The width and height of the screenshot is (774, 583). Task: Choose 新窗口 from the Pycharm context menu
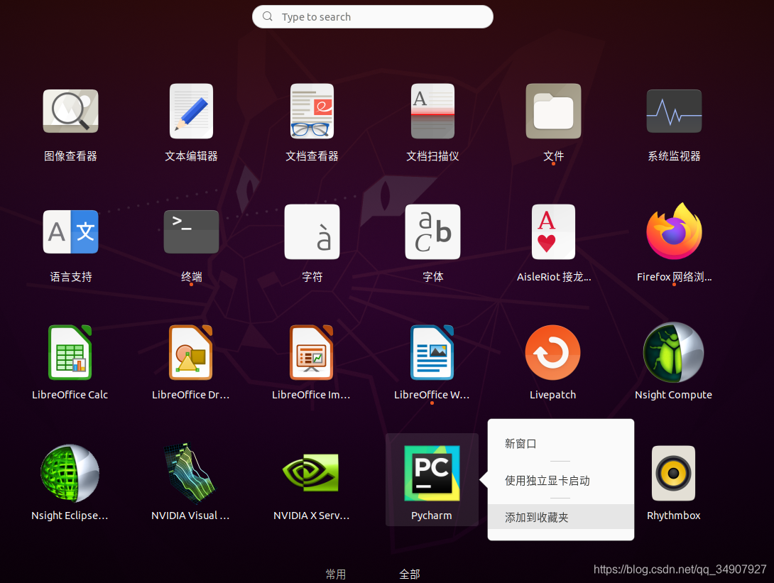tap(561, 444)
